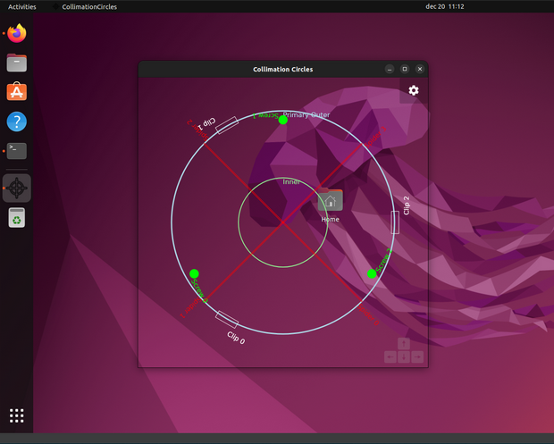
Task: Click the Activities menu
Action: [x=22, y=7]
